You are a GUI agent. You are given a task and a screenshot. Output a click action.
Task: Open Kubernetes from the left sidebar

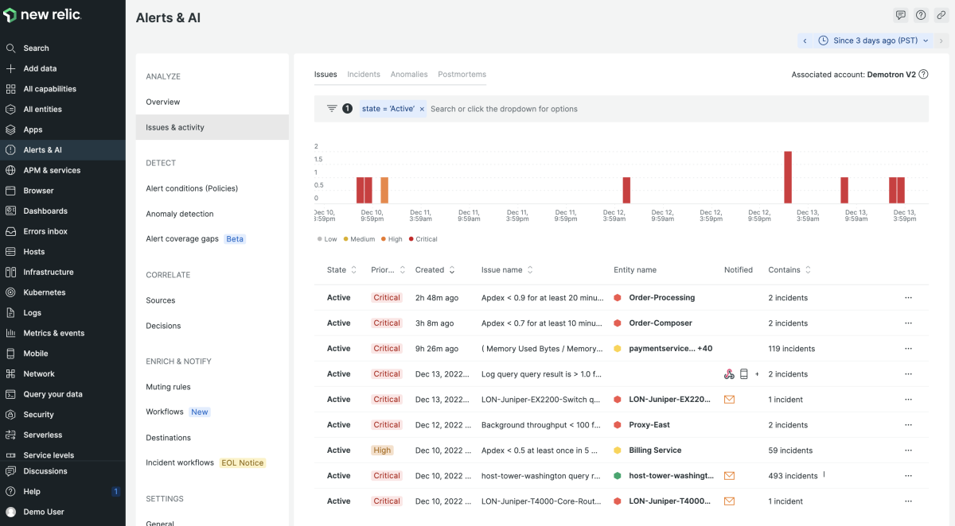pyautogui.click(x=45, y=292)
